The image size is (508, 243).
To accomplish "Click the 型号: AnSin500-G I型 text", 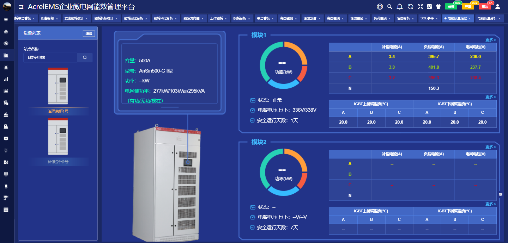I will coord(149,71).
